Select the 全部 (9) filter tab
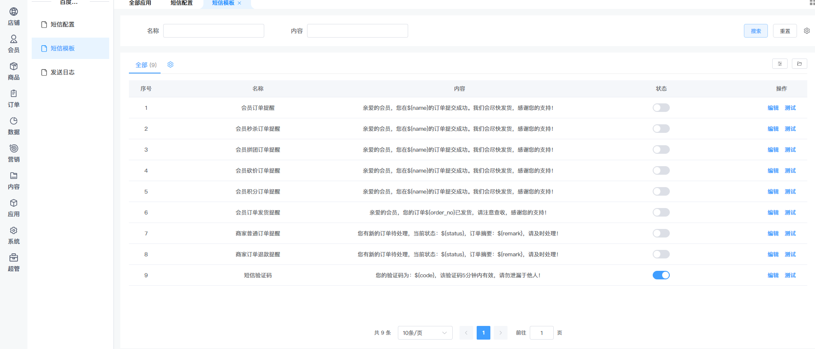This screenshot has height=349, width=815. pos(146,65)
